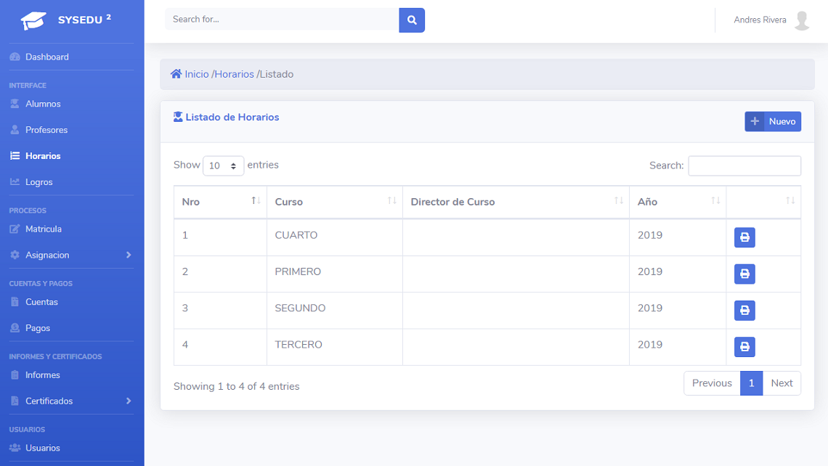Print the PRIMERO course schedule
This screenshot has width=828, height=466.
pos(744,274)
